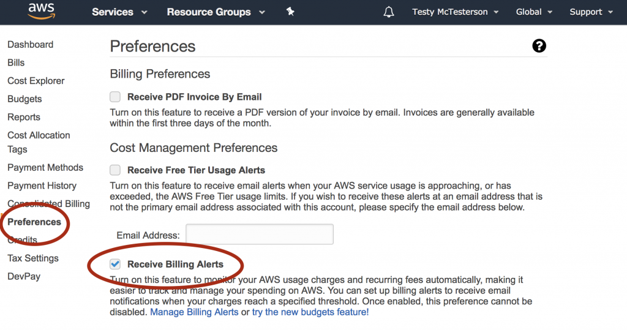The width and height of the screenshot is (627, 330).
Task: Check Receive Free Tier Usage Alerts
Action: point(115,170)
